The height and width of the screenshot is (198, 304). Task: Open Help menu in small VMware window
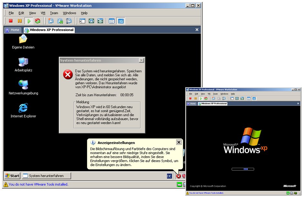[233, 94]
